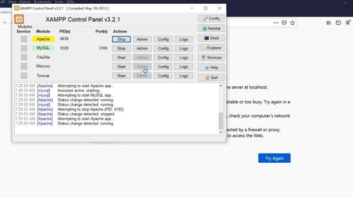The image size is (353, 198).
Task: Click MySQL port 3306
Action: tap(103, 48)
